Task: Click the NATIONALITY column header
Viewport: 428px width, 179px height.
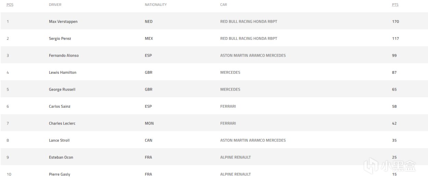Action: tap(156, 5)
